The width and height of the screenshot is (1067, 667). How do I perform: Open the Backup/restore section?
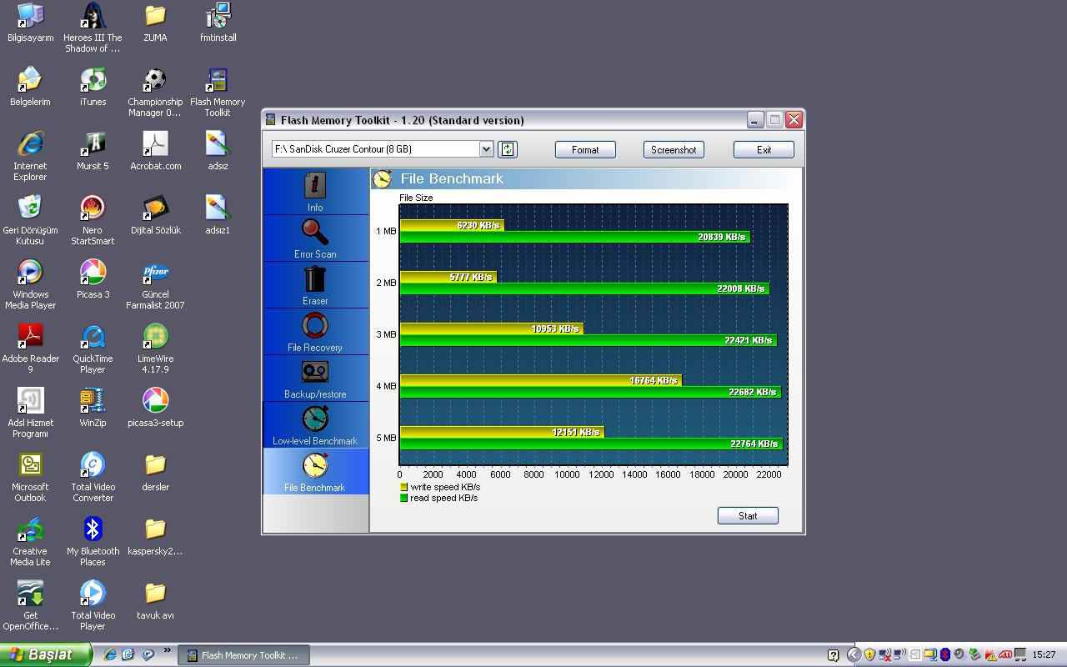[x=315, y=379]
